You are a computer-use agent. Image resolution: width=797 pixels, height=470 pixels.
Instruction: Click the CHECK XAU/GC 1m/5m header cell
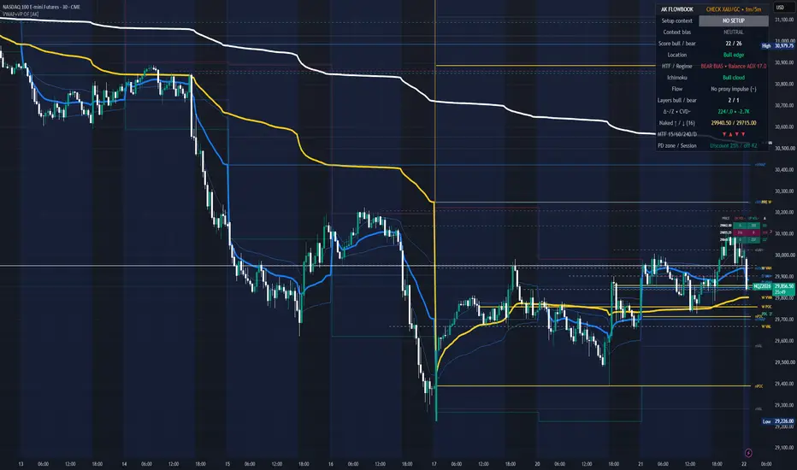click(734, 9)
